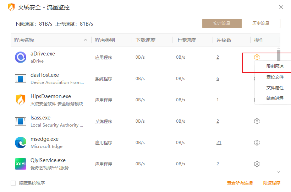Open settings gear for msedge.exe
291x192 pixels.
point(257,143)
